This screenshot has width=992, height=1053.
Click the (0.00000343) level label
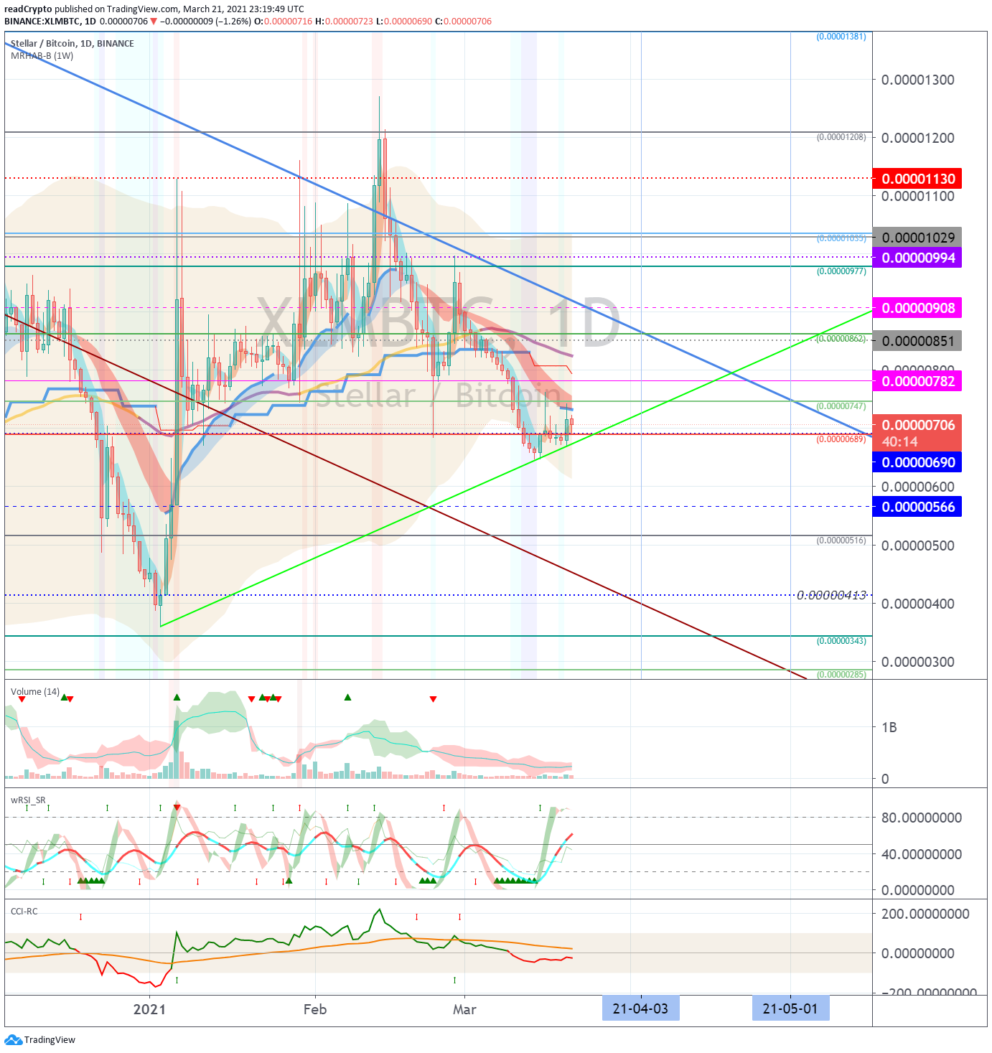pos(841,640)
